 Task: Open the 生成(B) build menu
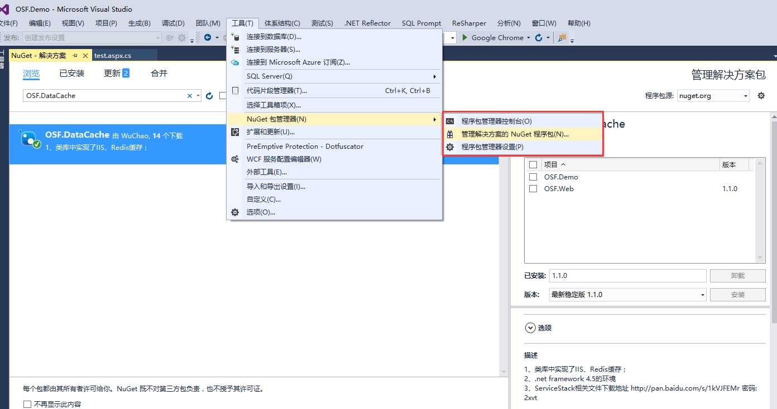(140, 23)
